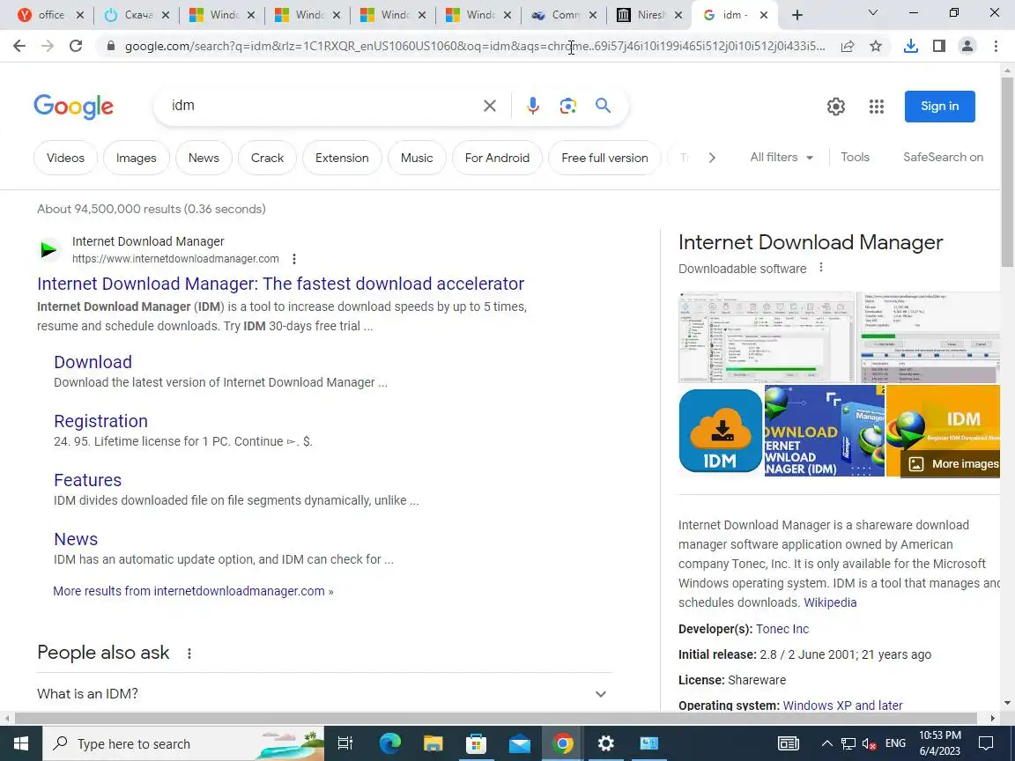The height and width of the screenshot is (761, 1015).
Task: Open the Registration sitelink
Action: [x=100, y=421]
